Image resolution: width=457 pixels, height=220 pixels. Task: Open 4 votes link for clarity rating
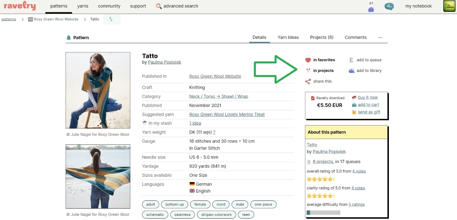pos(358,188)
